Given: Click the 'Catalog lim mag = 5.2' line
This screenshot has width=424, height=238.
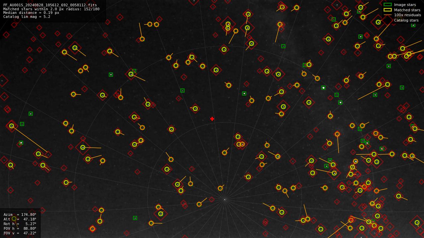Looking at the screenshot, I should click(27, 17).
